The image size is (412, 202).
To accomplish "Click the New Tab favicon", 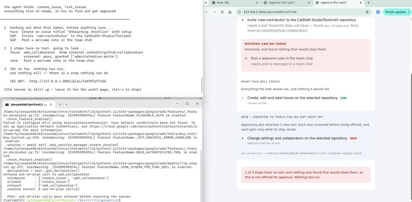I will click(214, 3).
